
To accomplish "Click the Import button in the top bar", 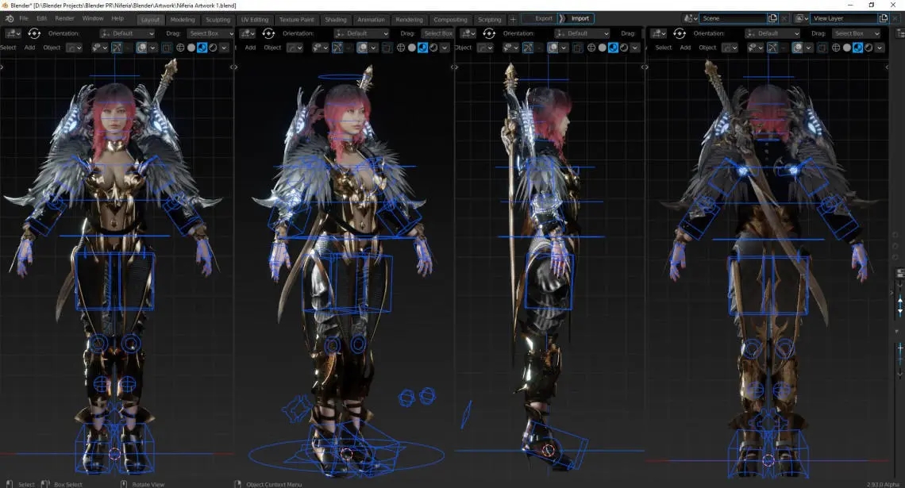I will coord(576,18).
